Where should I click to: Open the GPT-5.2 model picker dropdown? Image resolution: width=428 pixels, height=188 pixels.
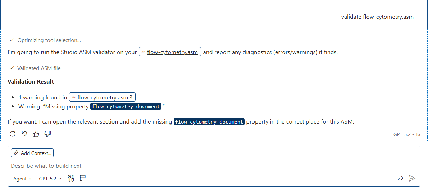click(x=50, y=179)
